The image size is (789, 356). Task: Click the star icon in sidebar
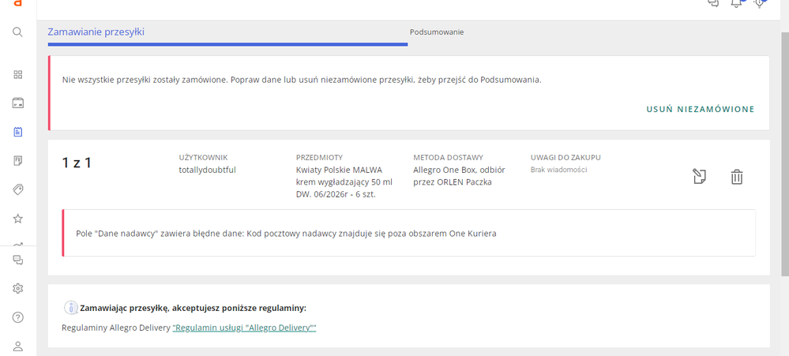18,218
